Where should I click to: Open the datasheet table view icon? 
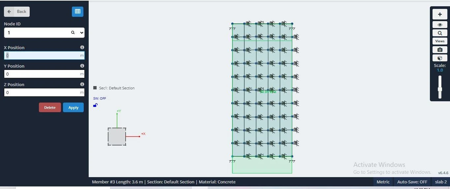77,12
